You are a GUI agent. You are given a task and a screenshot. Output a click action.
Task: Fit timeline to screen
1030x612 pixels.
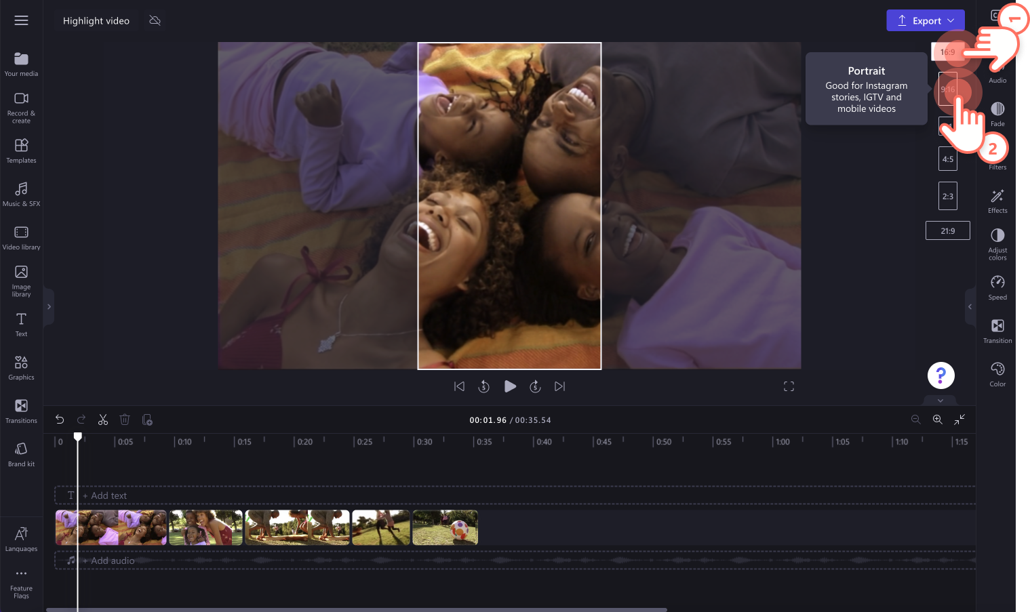point(959,420)
